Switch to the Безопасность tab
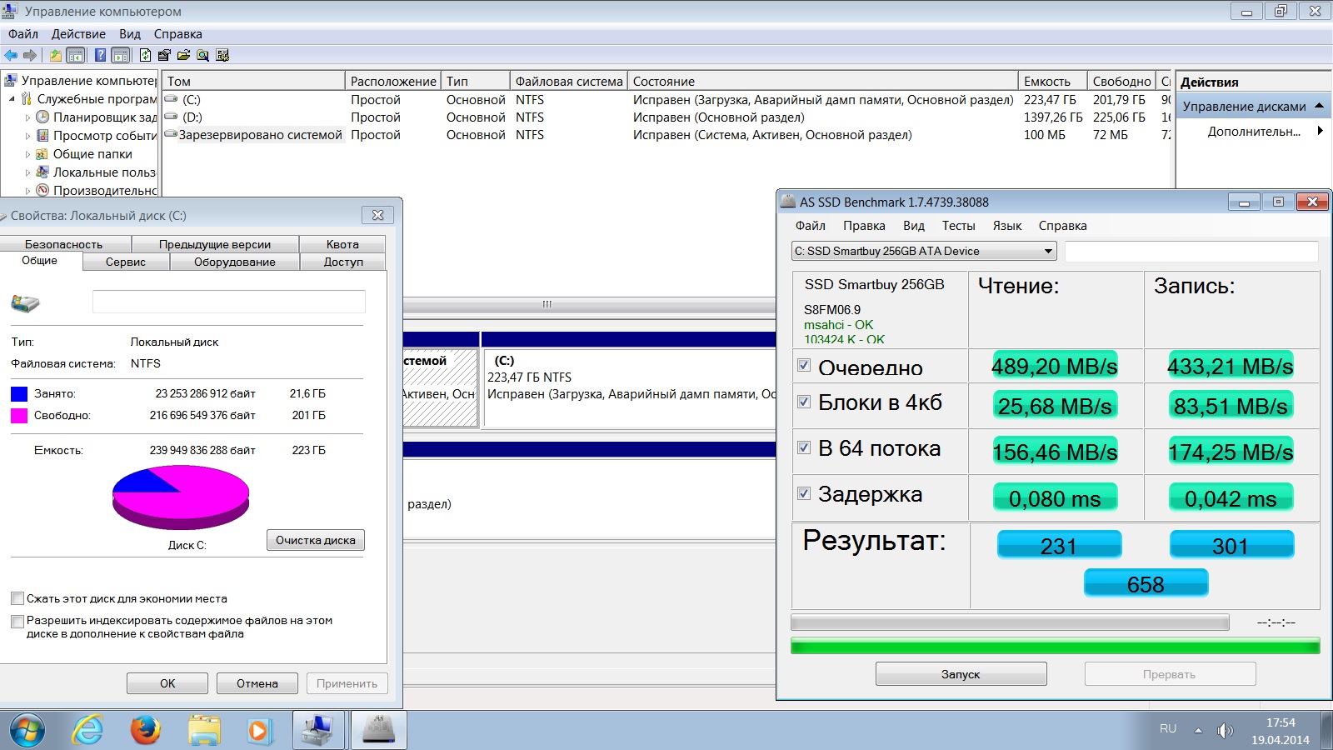 64,244
